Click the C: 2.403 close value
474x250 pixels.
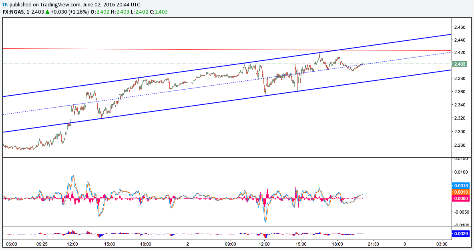pos(159,12)
